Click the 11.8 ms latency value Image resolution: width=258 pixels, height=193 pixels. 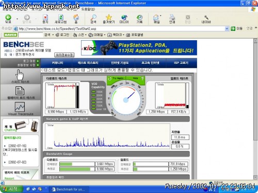(180, 137)
